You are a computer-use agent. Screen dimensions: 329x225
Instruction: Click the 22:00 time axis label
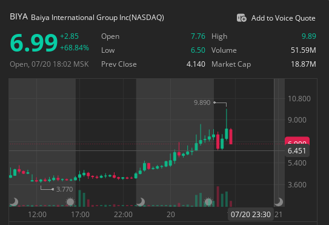[x=123, y=215]
